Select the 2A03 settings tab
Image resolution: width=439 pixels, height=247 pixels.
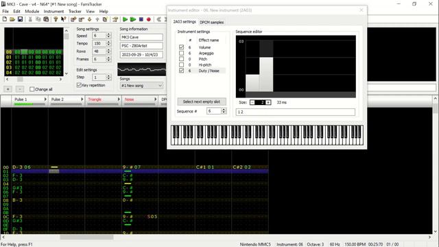click(185, 21)
